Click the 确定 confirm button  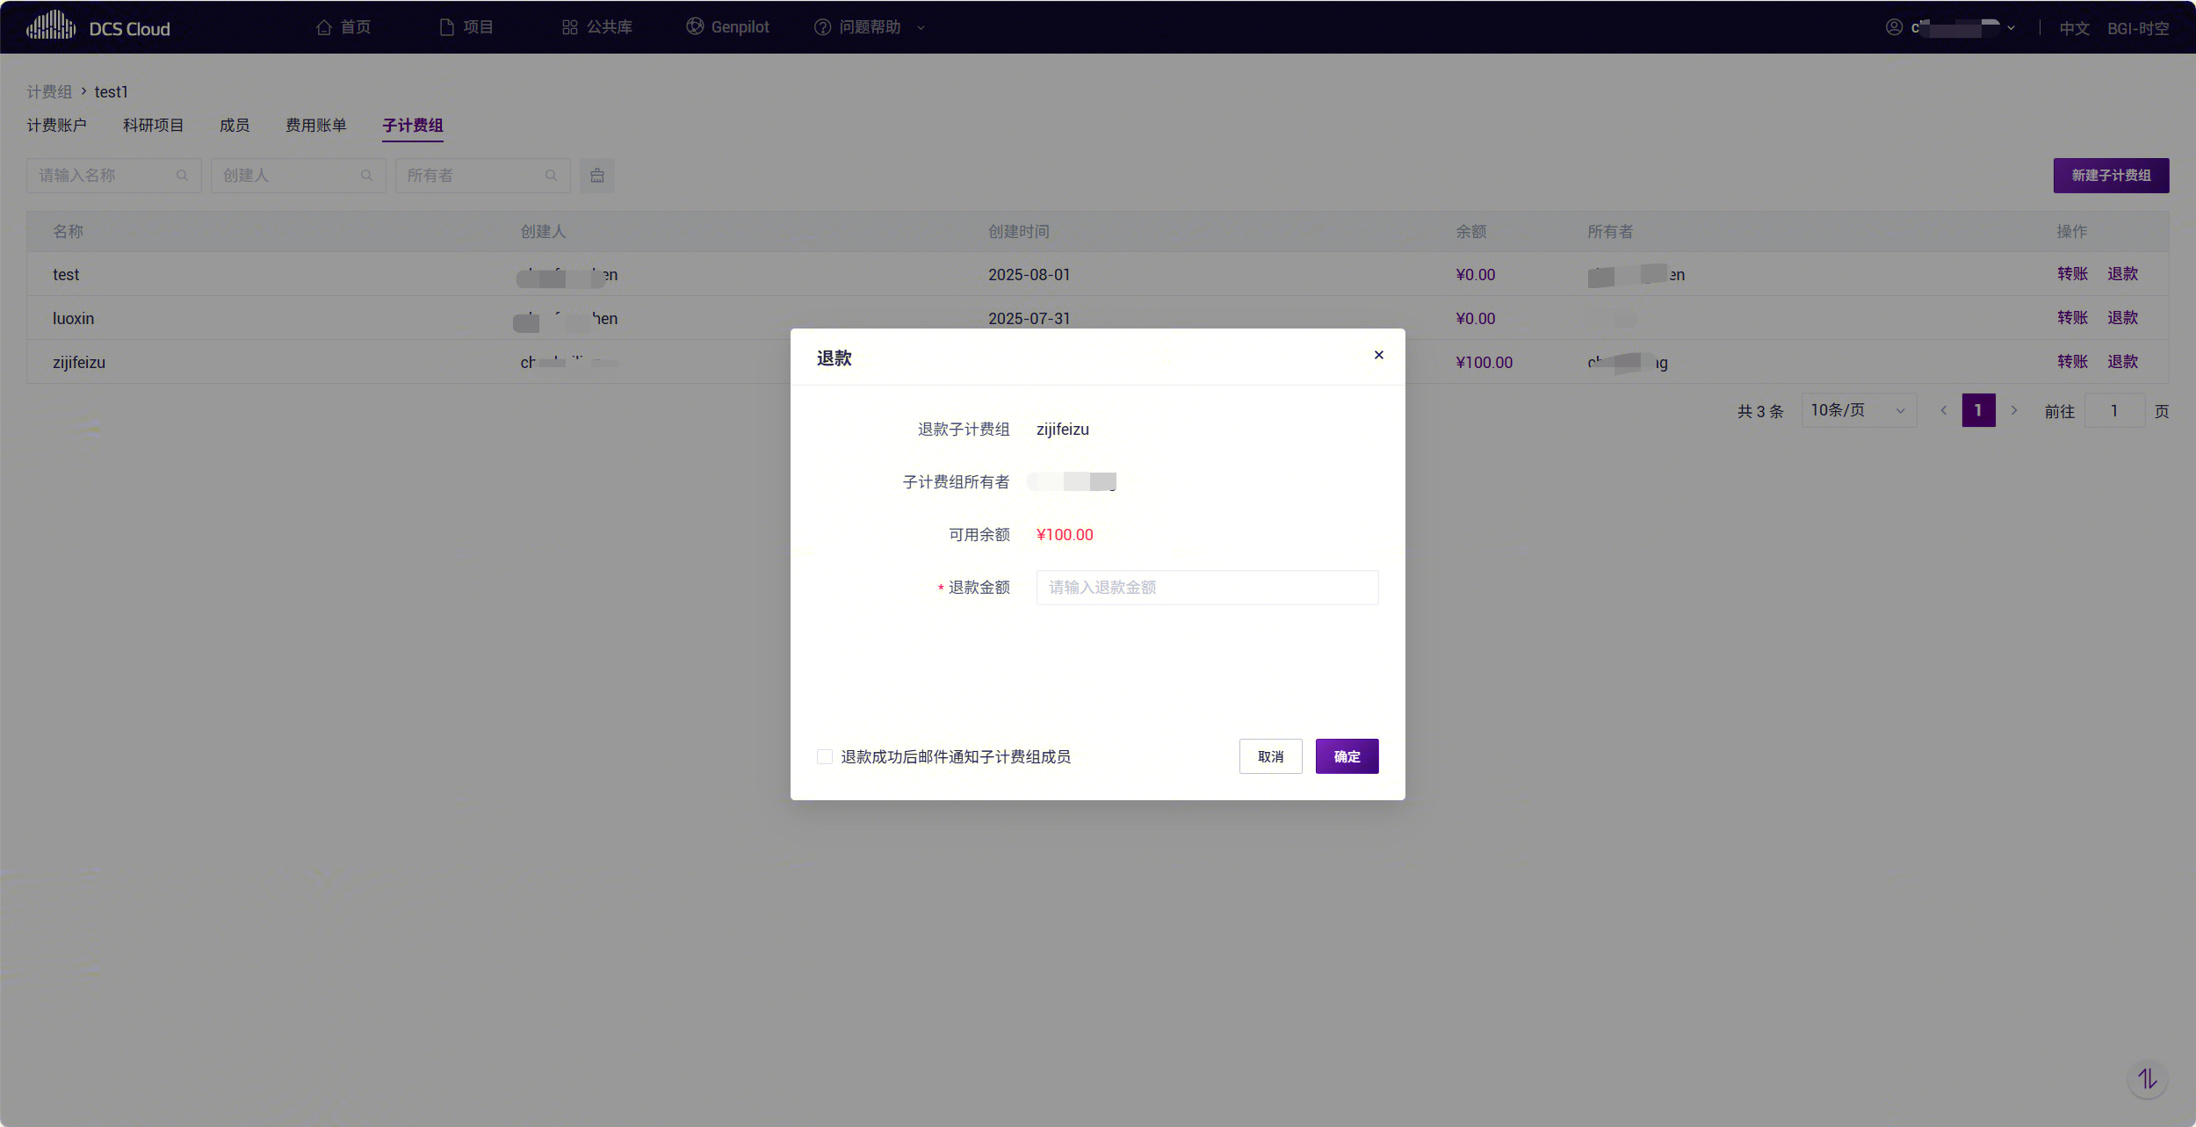pos(1347,756)
